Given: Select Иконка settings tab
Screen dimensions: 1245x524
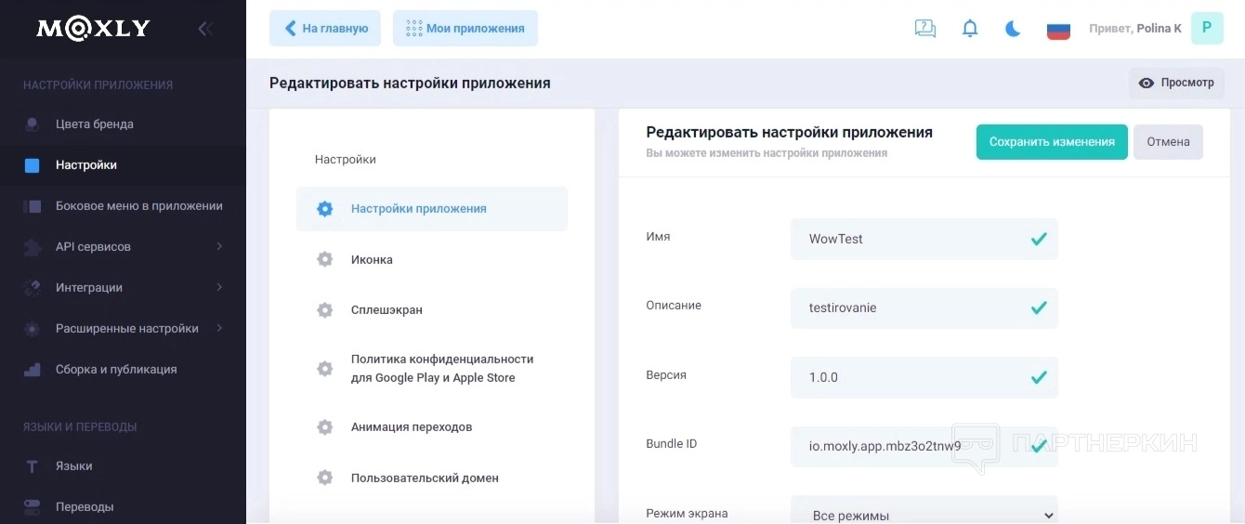Looking at the screenshot, I should coord(432,259).
